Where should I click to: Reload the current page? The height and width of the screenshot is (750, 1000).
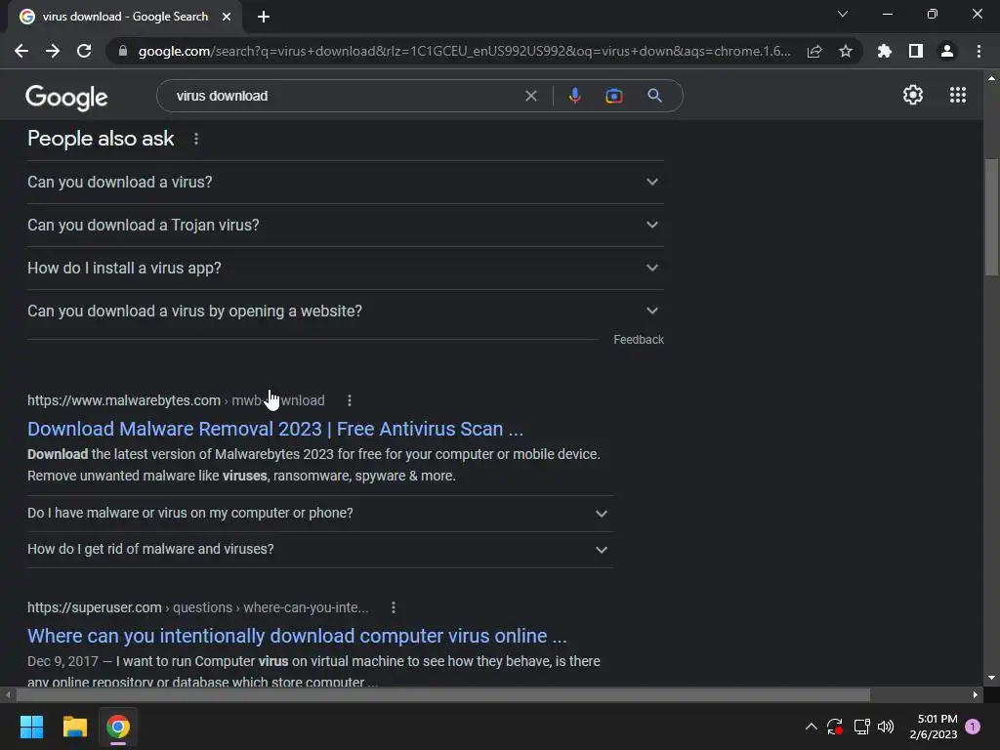pyautogui.click(x=84, y=51)
